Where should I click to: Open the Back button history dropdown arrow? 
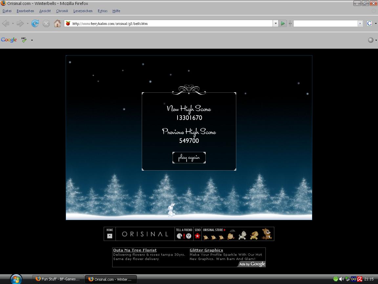(13, 23)
